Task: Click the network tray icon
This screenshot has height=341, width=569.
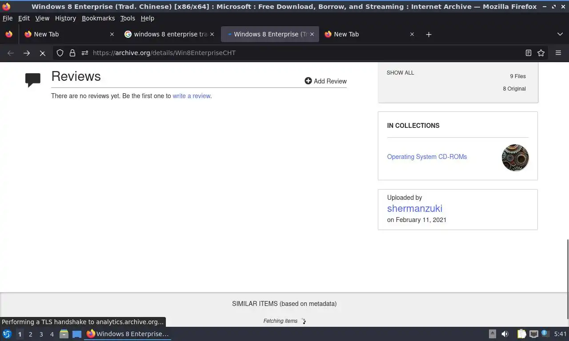Action: coord(534,334)
